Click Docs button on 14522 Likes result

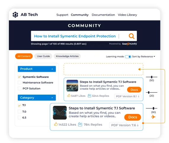pos(133,117)
